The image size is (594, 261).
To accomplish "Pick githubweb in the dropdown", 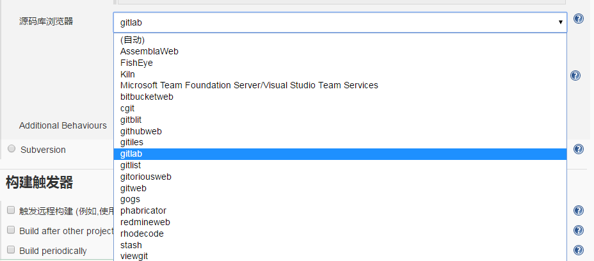I will (340, 131).
